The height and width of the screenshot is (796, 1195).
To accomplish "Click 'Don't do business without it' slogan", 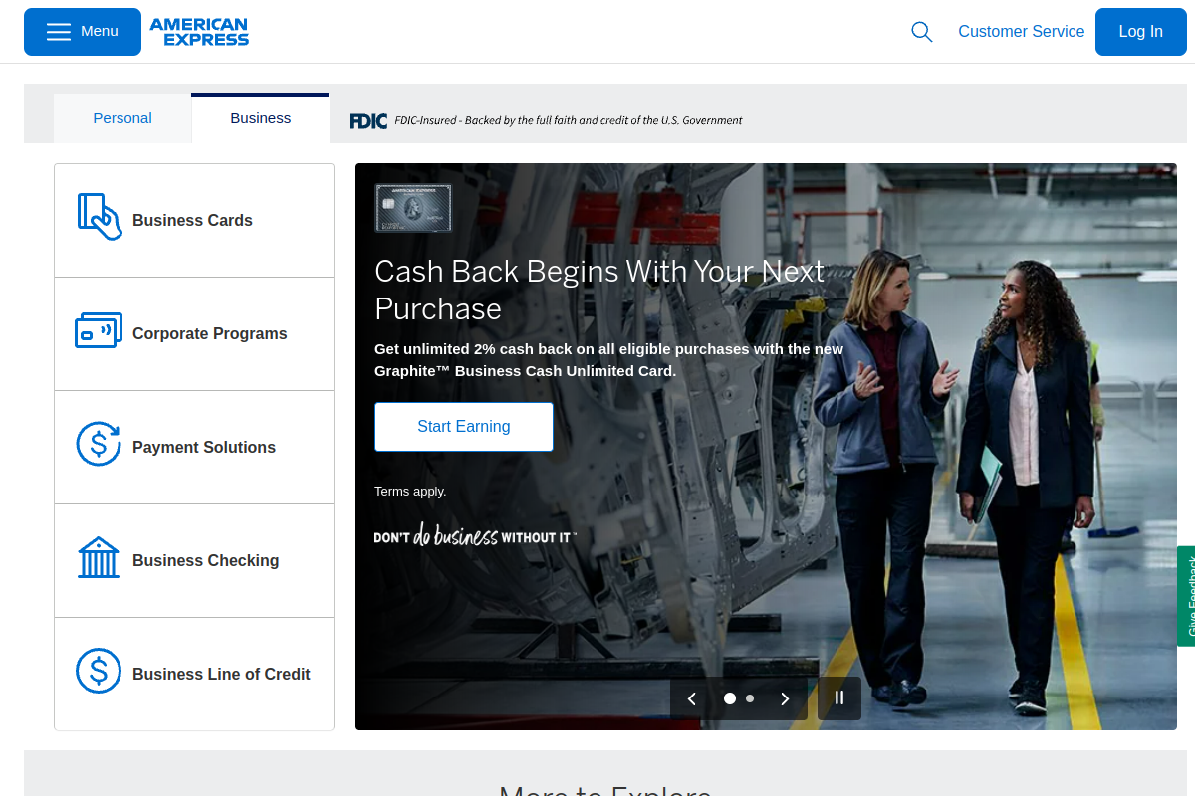I will (475, 535).
